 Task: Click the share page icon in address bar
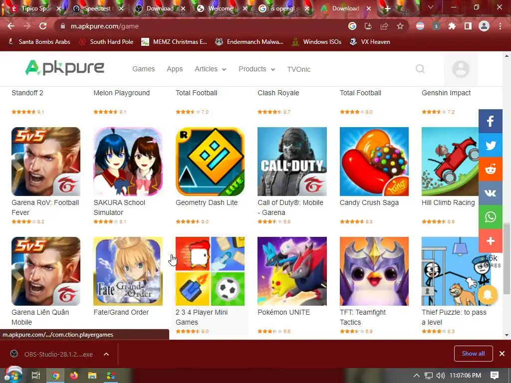(384, 26)
